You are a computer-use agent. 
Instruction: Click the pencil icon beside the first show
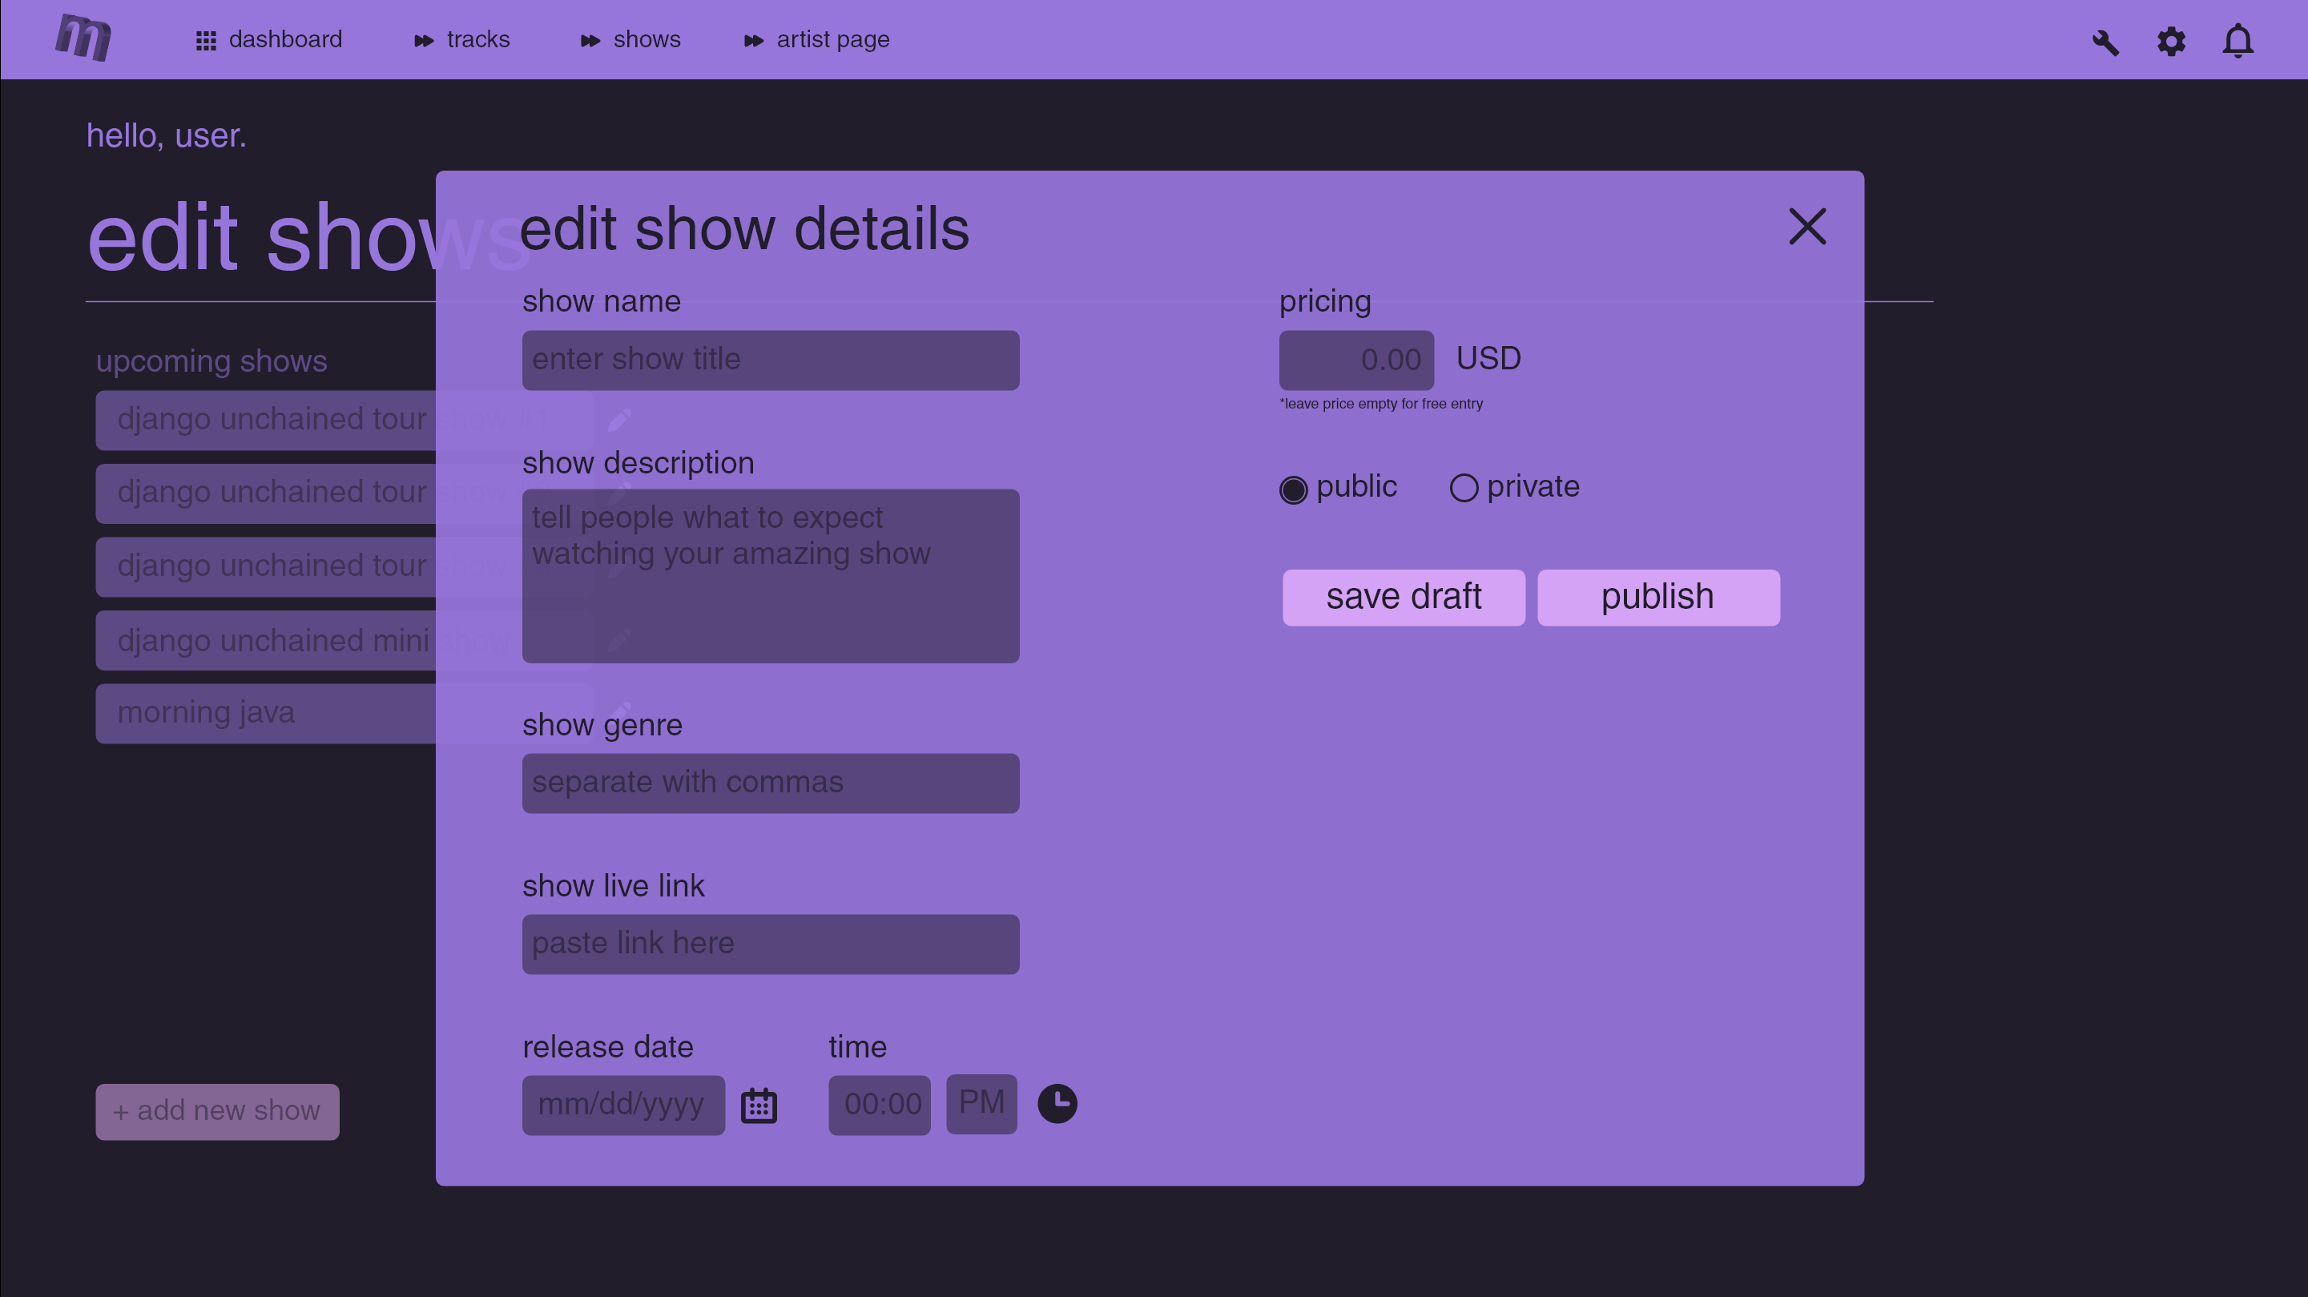click(619, 419)
